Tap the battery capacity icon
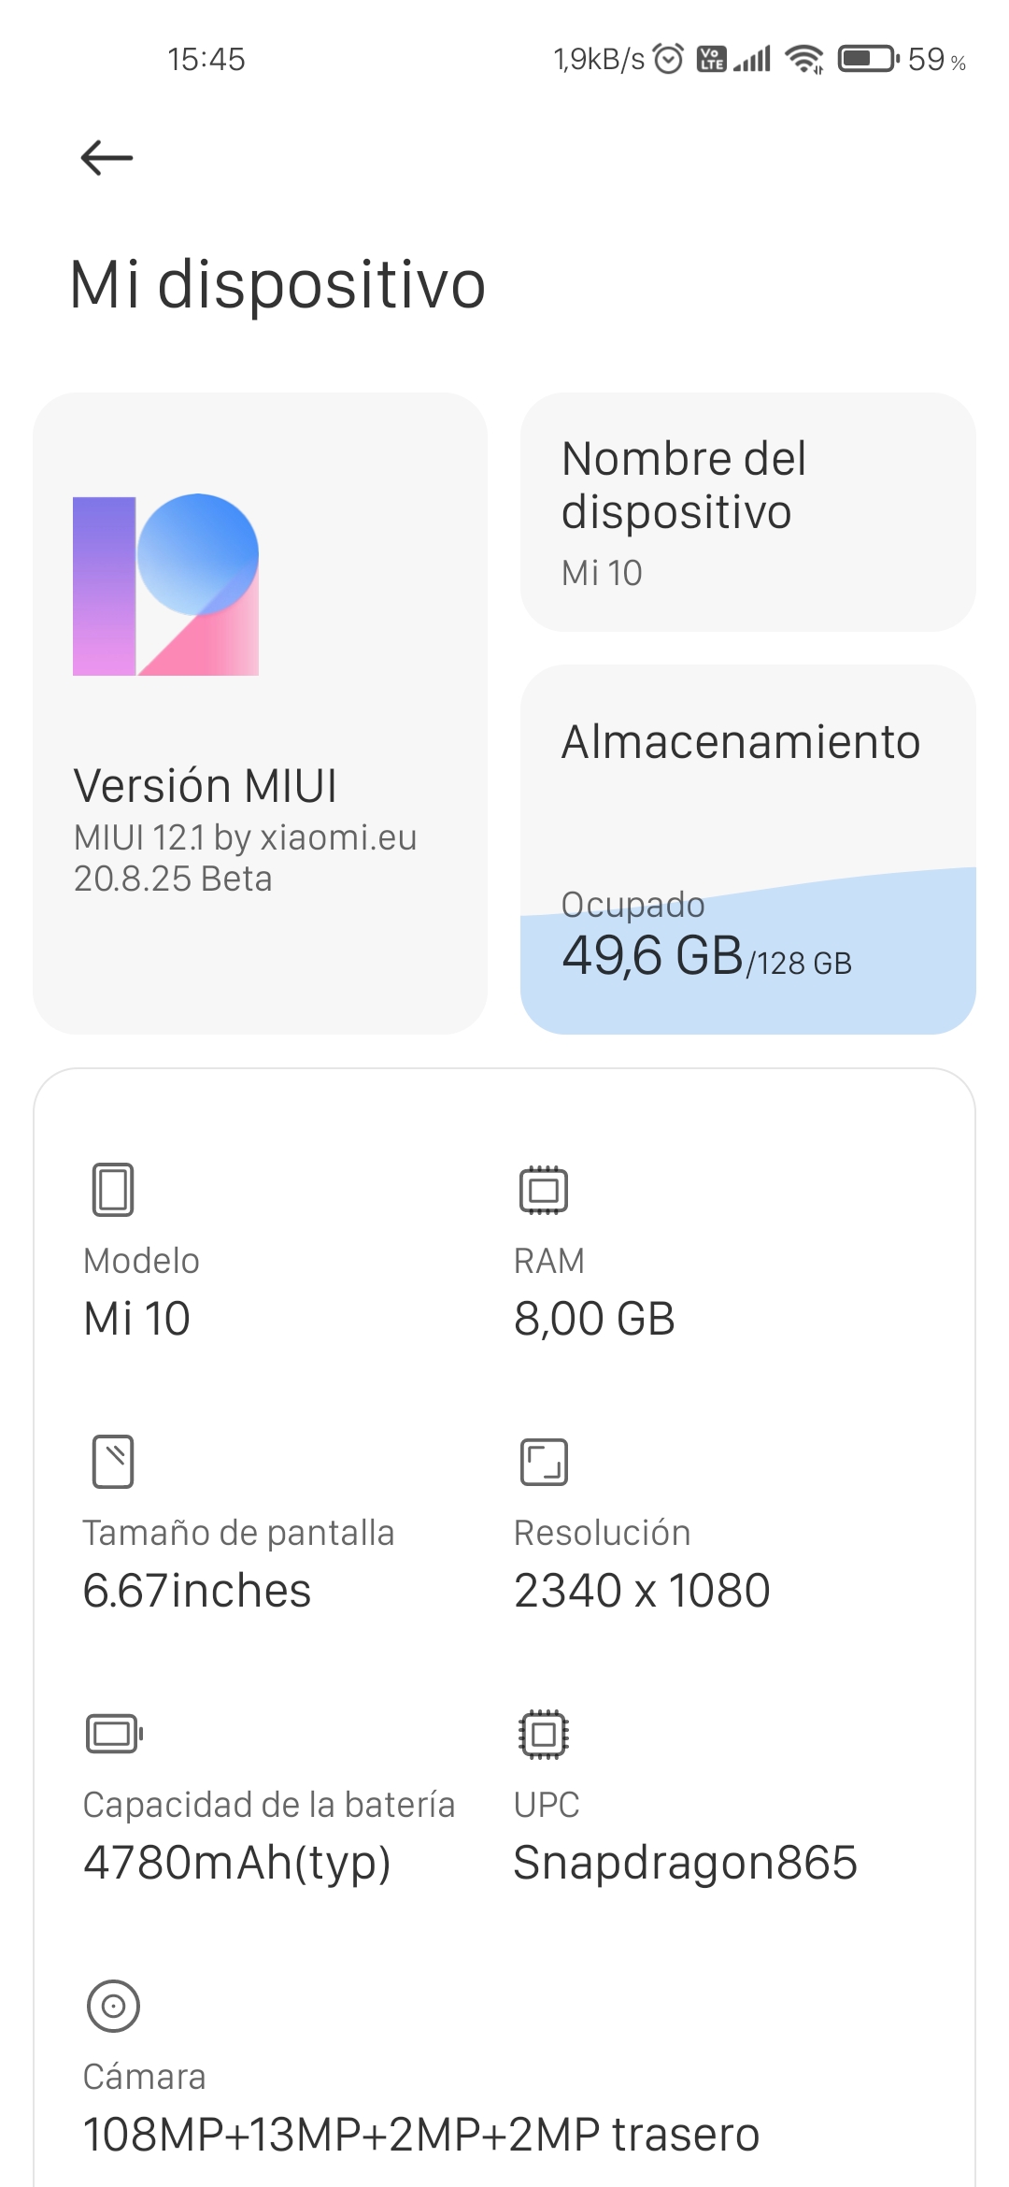Image resolution: width=1009 pixels, height=2187 pixels. tap(114, 1734)
